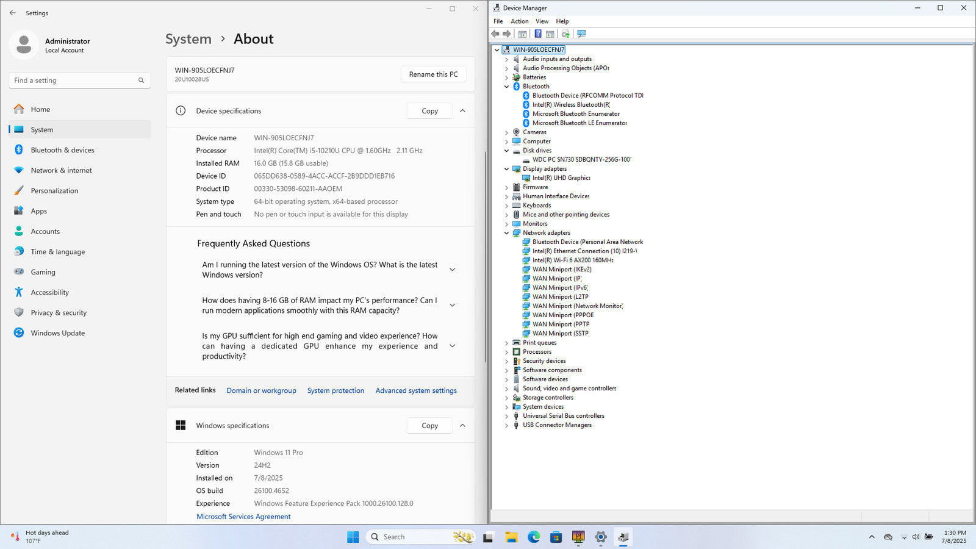Screen dimensions: 976x549
Task: Click the Scan for hardware changes toolbar icon
Action: [x=581, y=34]
